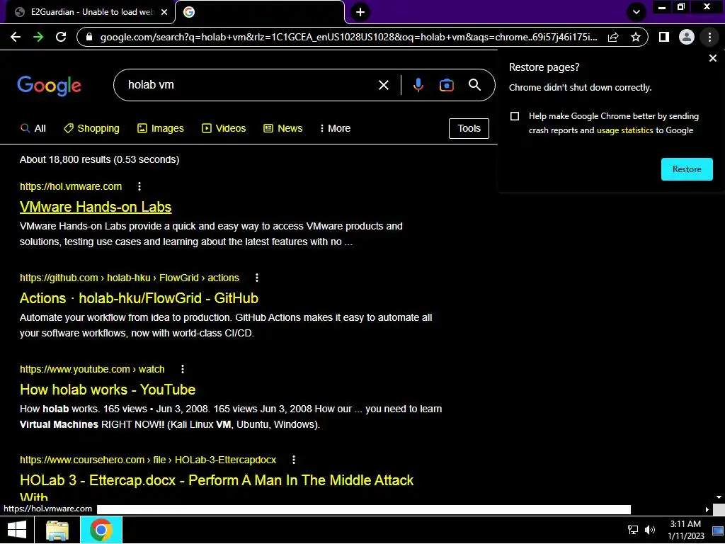Click the horizontal scrollbar thumb
Viewport: 725px width, 544px height.
point(363,509)
